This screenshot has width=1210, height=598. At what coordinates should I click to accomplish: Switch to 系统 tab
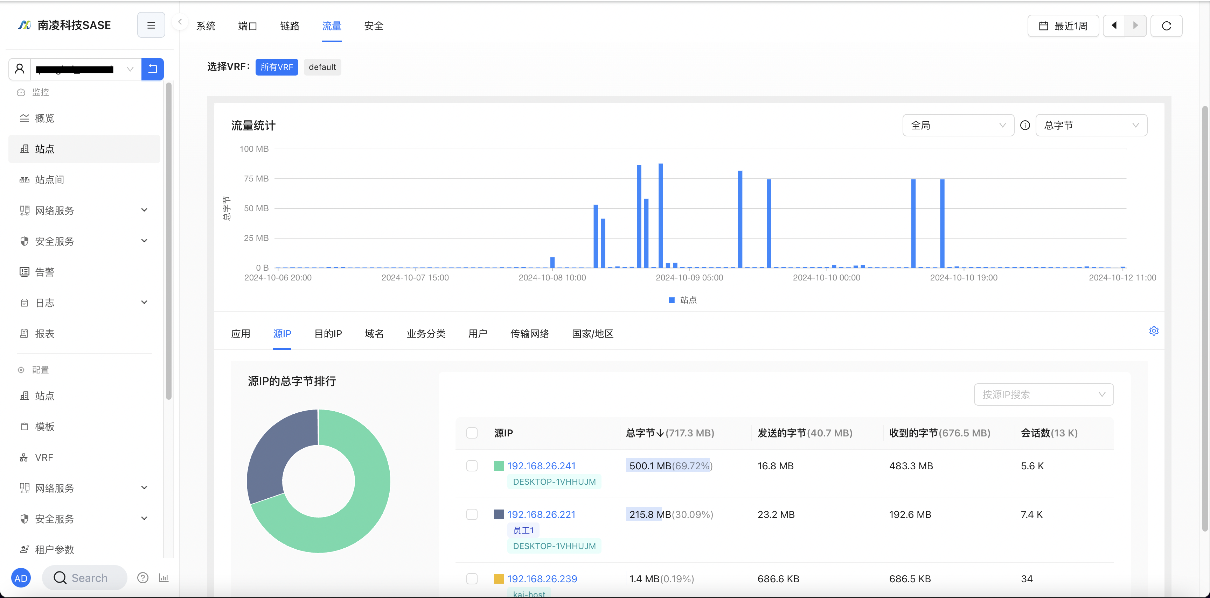[206, 26]
